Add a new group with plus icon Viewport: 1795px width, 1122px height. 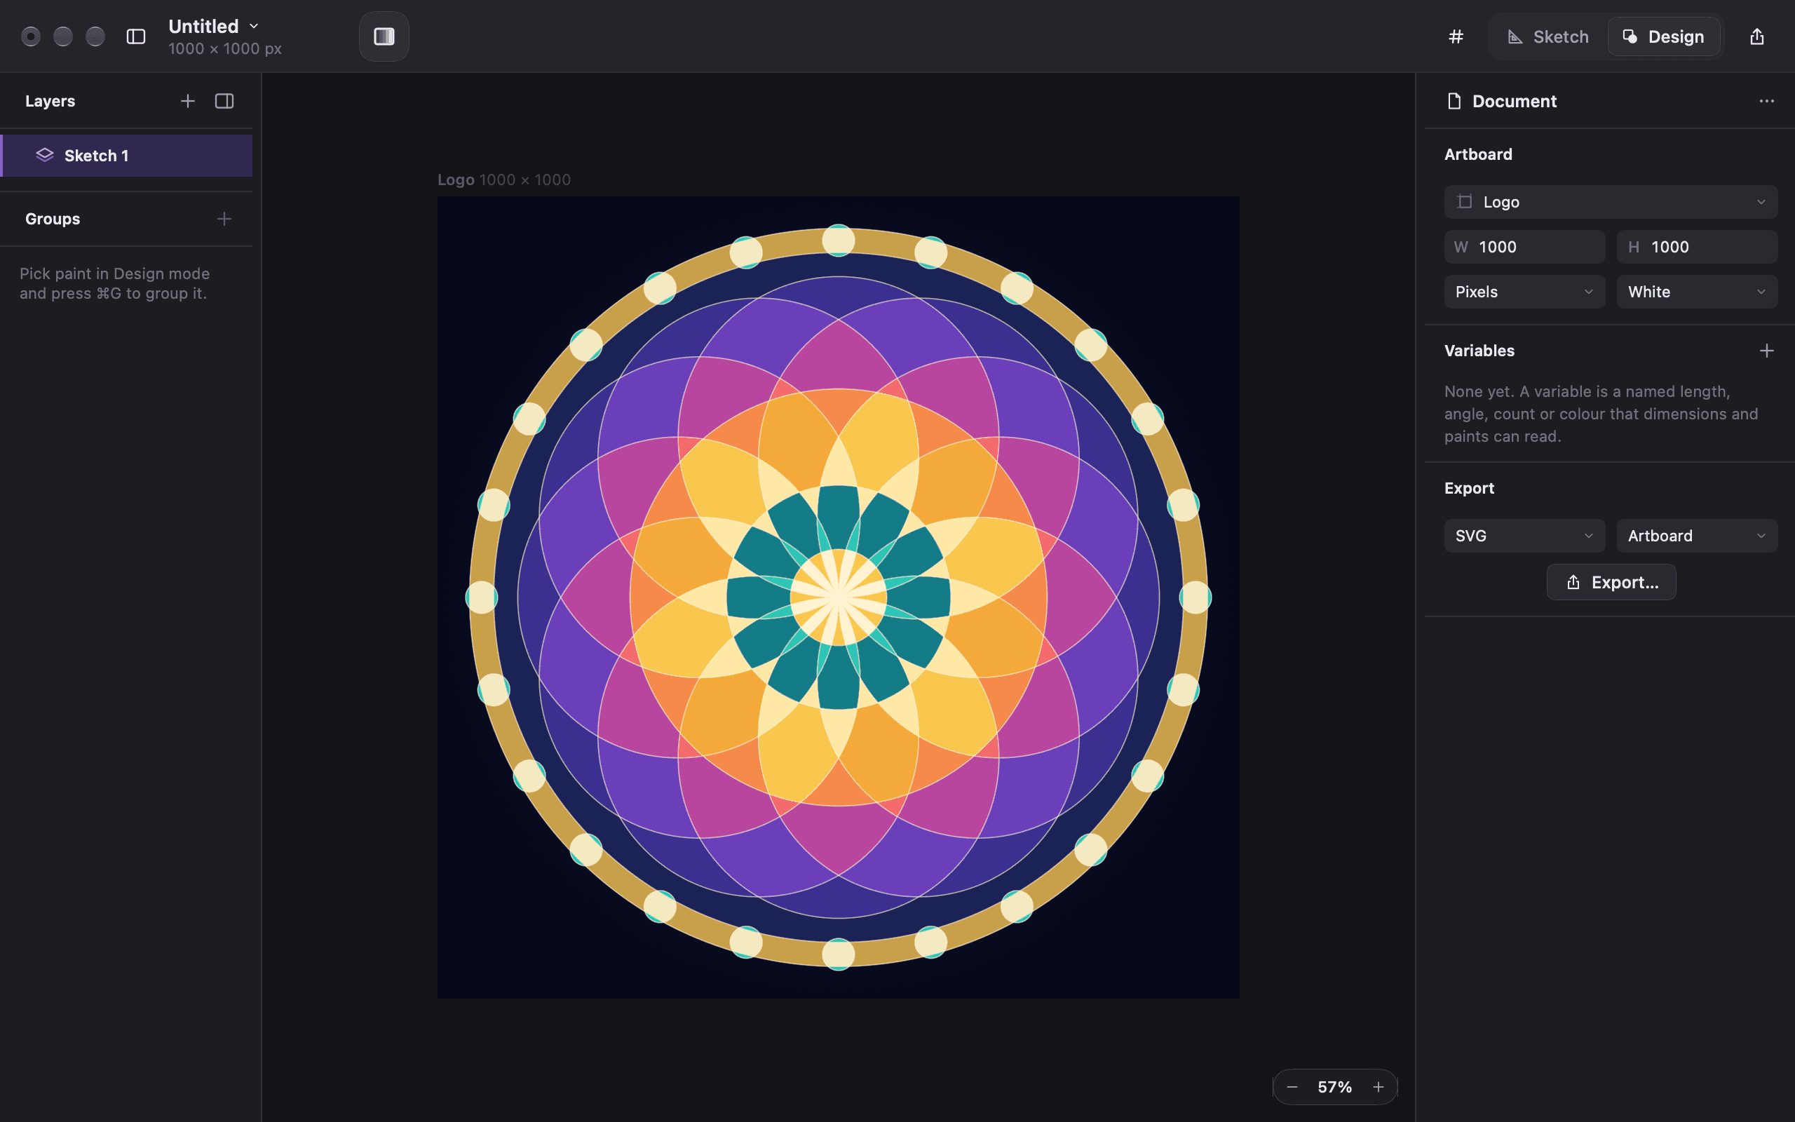coord(224,219)
